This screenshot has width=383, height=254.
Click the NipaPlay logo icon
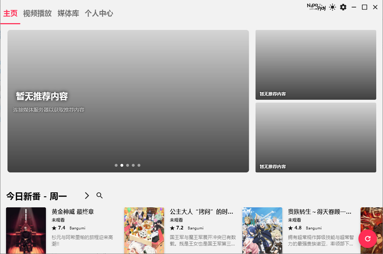[x=316, y=7]
